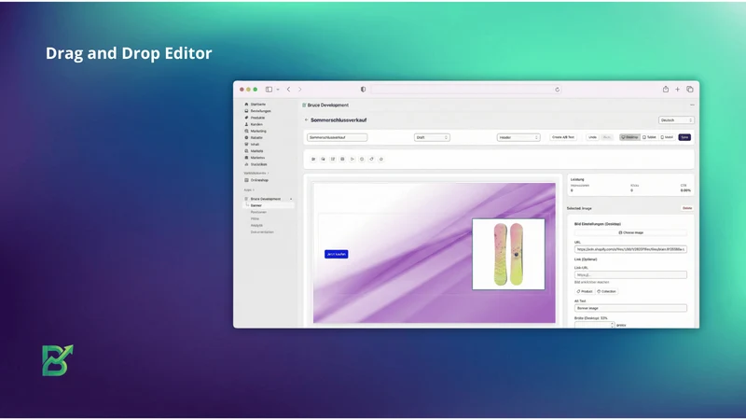The height and width of the screenshot is (420, 746).
Task: Click the Bruce Development app logo in the page header
Action: (x=304, y=105)
